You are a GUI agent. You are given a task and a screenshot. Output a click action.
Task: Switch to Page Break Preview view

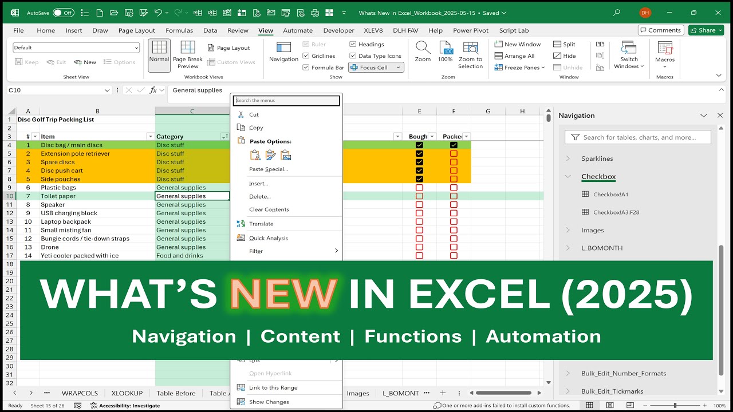188,56
